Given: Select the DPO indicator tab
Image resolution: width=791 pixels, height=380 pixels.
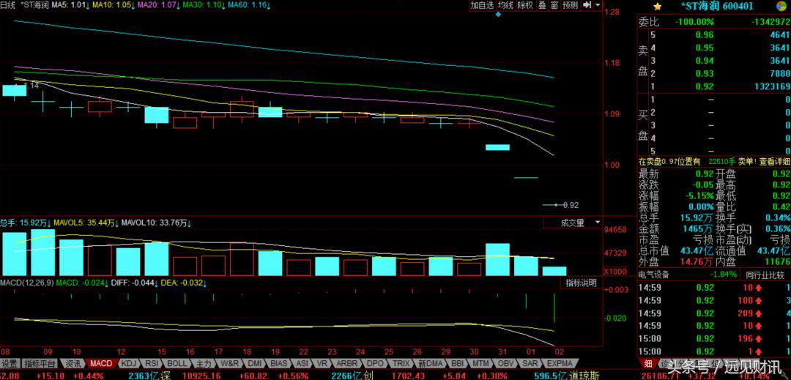Looking at the screenshot, I should tap(375, 363).
